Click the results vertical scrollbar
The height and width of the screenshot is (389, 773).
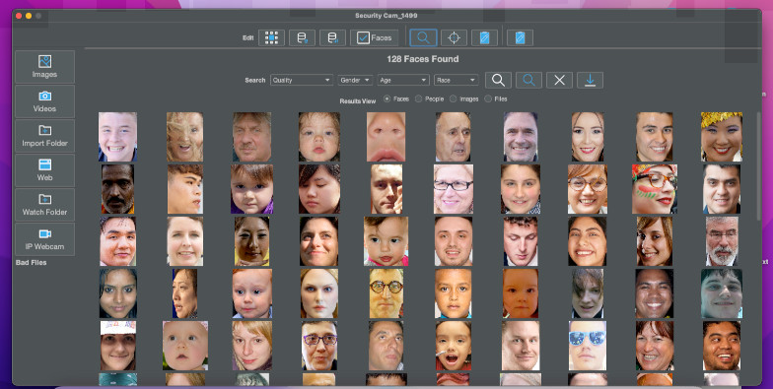click(x=759, y=165)
